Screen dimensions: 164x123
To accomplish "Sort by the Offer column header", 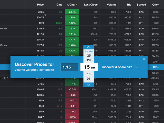I will pyautogui.click(x=155, y=5).
